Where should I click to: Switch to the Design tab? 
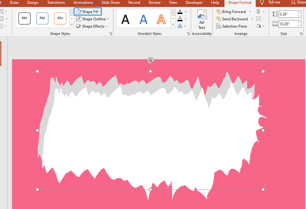33,2
